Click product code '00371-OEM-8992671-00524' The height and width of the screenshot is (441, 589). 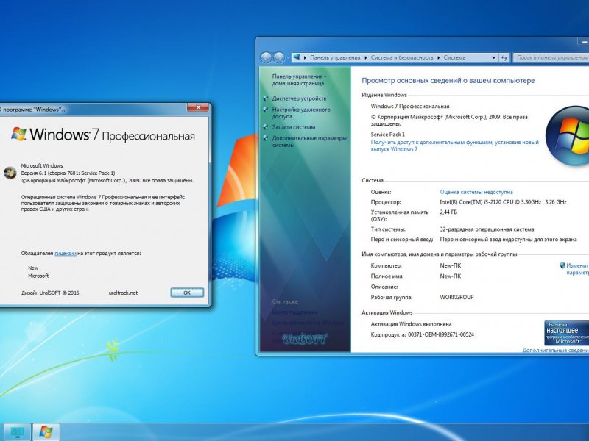441,334
